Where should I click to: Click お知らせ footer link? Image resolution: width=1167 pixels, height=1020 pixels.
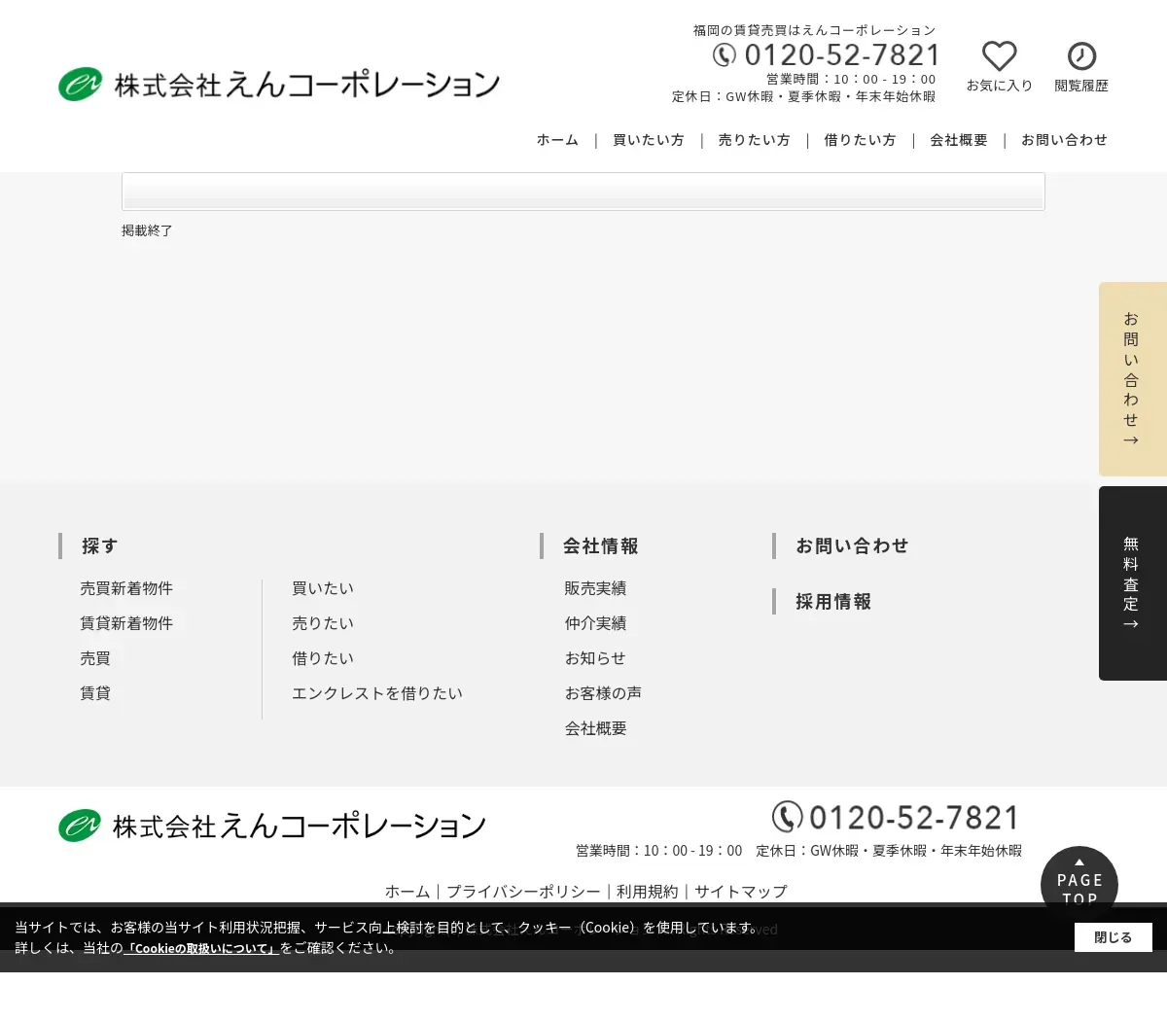[x=595, y=658]
